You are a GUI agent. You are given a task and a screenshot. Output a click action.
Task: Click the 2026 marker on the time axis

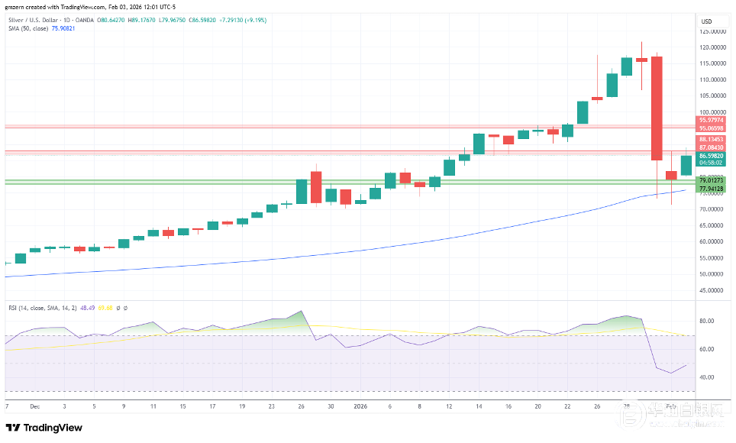tap(360, 407)
